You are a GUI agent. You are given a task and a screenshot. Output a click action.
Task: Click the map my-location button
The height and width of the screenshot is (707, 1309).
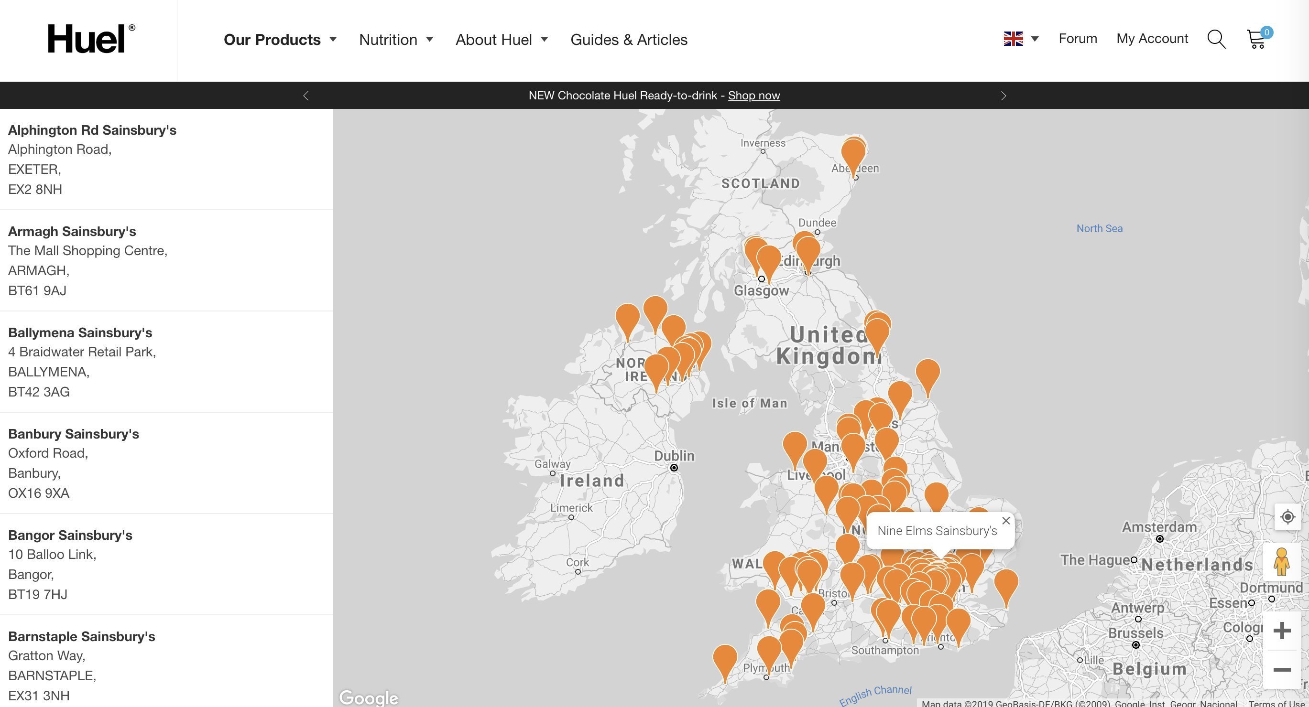tap(1287, 517)
